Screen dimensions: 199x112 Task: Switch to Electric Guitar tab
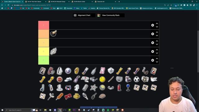82,2
